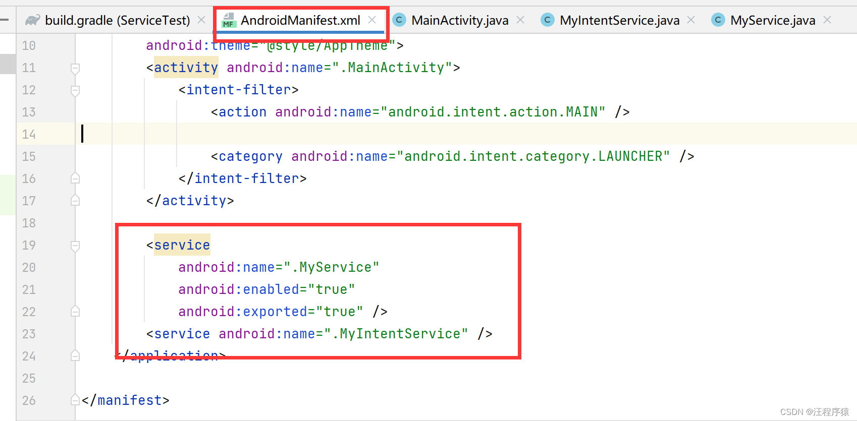Screen dimensions: 857x421
Task: Click the android:exported="true" attribute
Action: point(271,312)
